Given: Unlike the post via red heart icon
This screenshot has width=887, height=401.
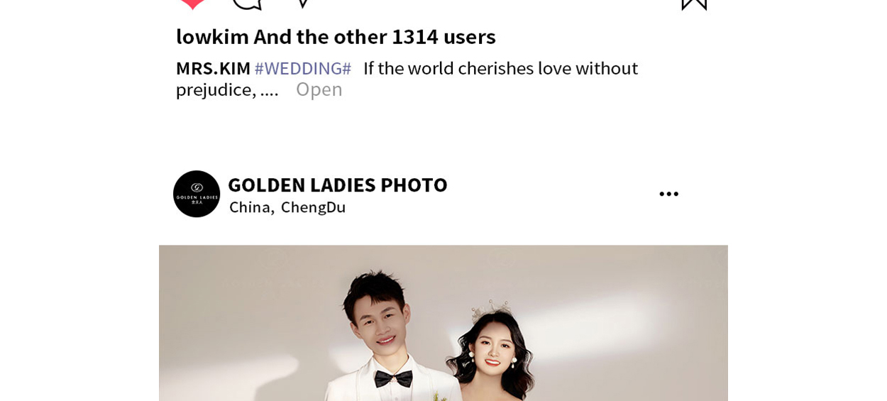Looking at the screenshot, I should click(192, 4).
